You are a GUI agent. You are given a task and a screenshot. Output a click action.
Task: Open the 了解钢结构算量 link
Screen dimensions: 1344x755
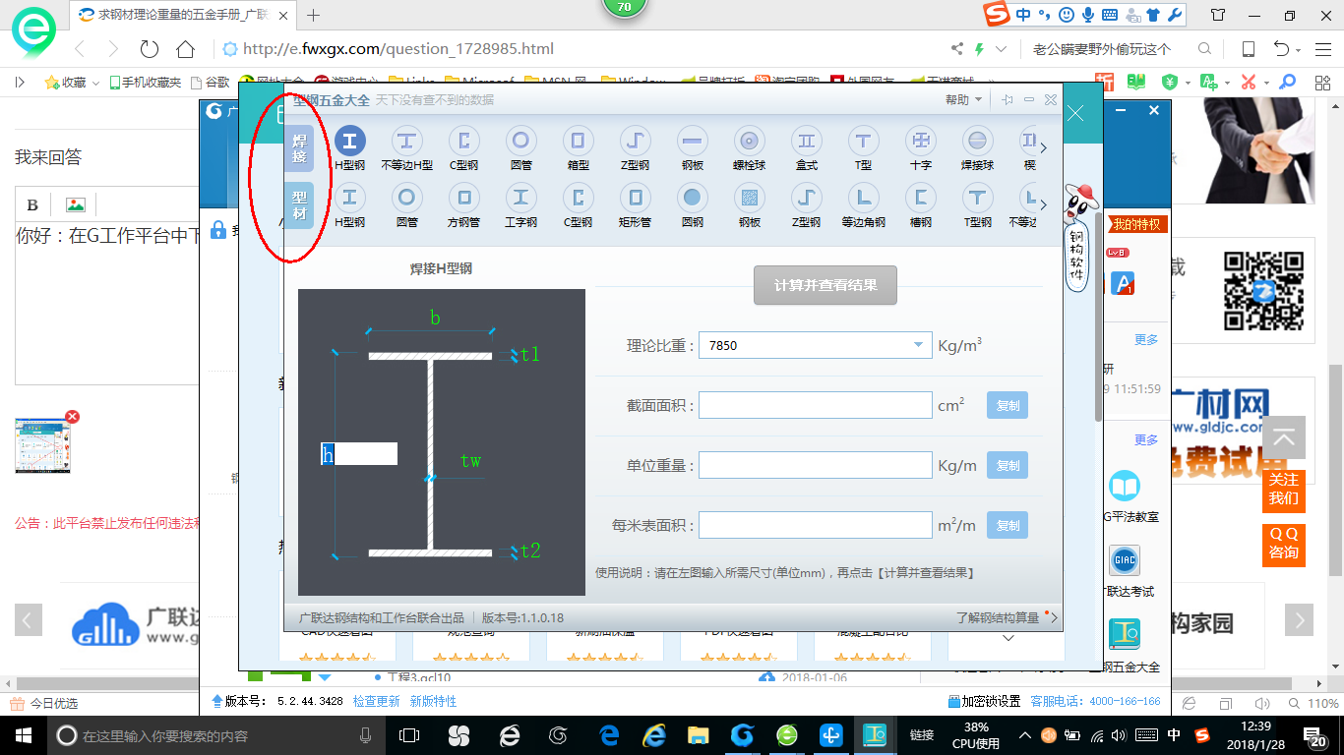(x=998, y=617)
